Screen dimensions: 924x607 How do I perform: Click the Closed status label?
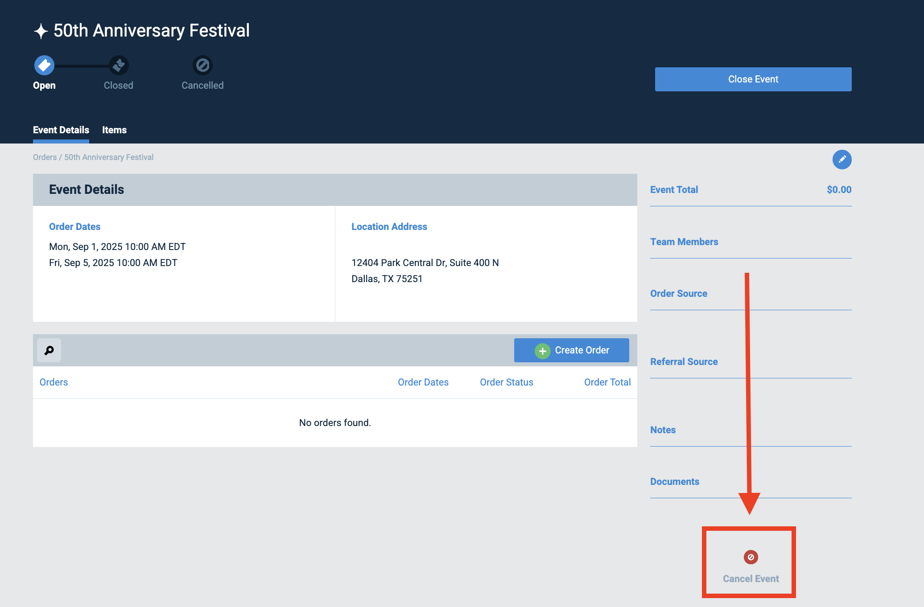(119, 86)
